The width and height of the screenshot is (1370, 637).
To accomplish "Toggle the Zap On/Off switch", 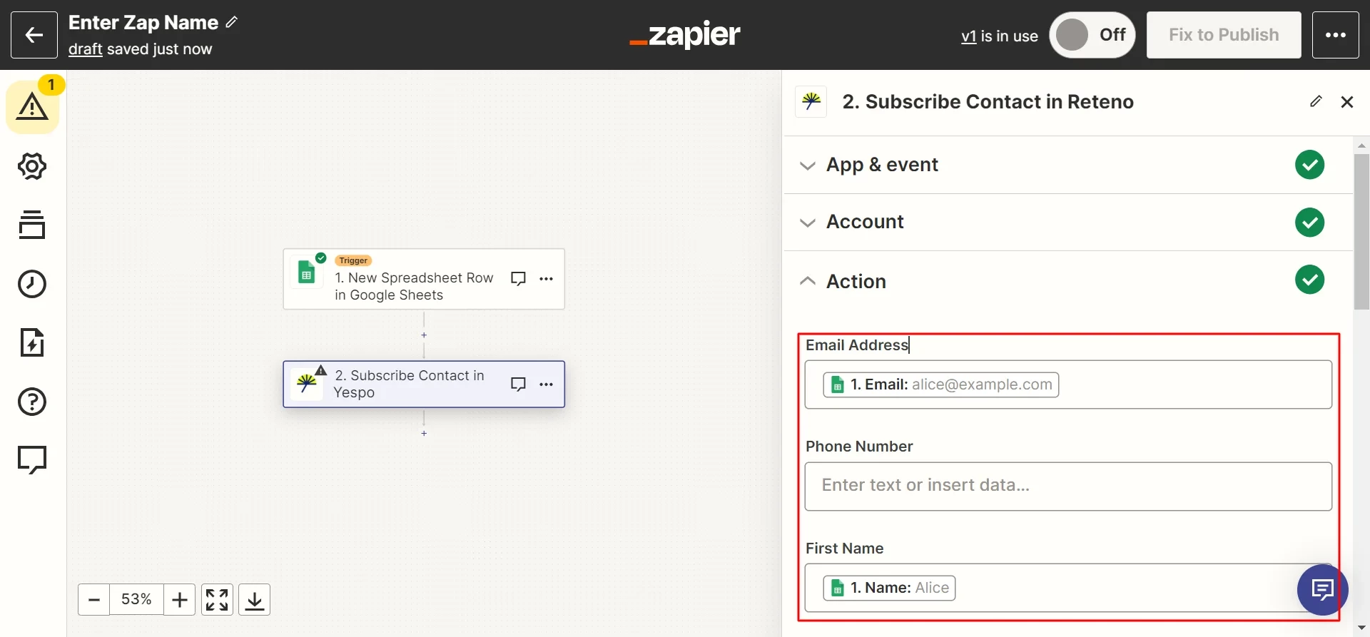I will click(x=1092, y=35).
